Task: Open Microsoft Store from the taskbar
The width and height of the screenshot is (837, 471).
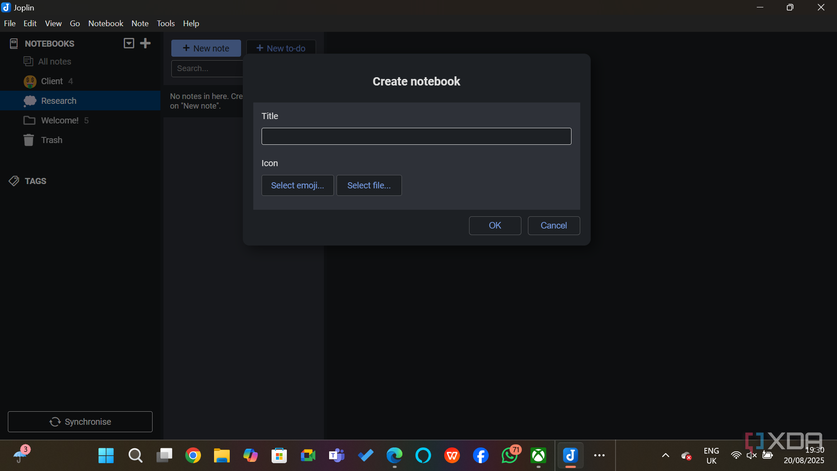Action: (279, 456)
